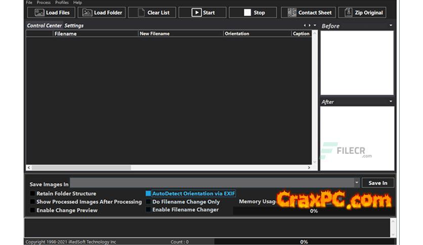Open the Profiles menu

point(62,3)
